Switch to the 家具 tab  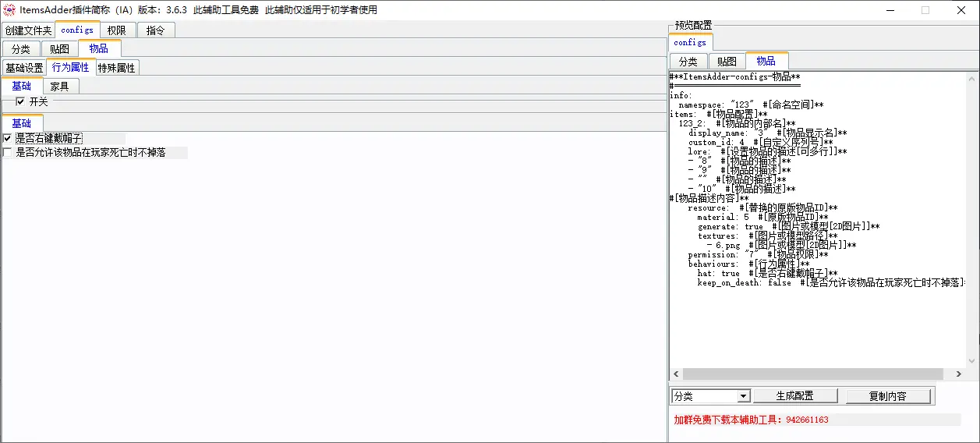coord(60,87)
